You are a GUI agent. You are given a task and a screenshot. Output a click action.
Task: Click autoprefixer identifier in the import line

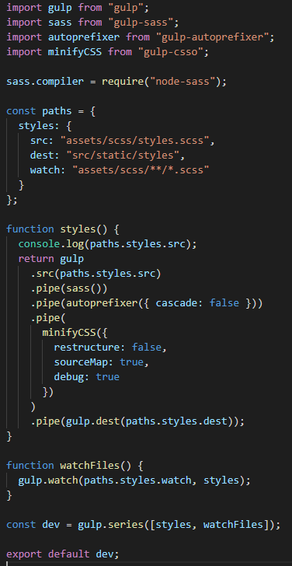click(84, 37)
